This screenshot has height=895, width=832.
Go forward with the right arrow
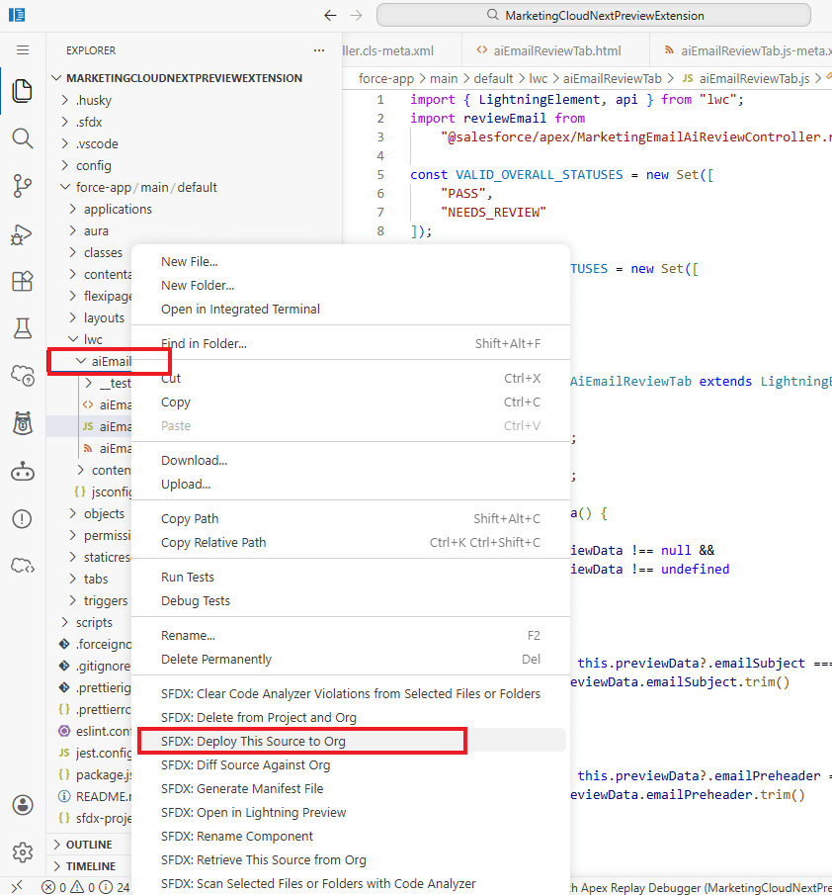(x=357, y=16)
